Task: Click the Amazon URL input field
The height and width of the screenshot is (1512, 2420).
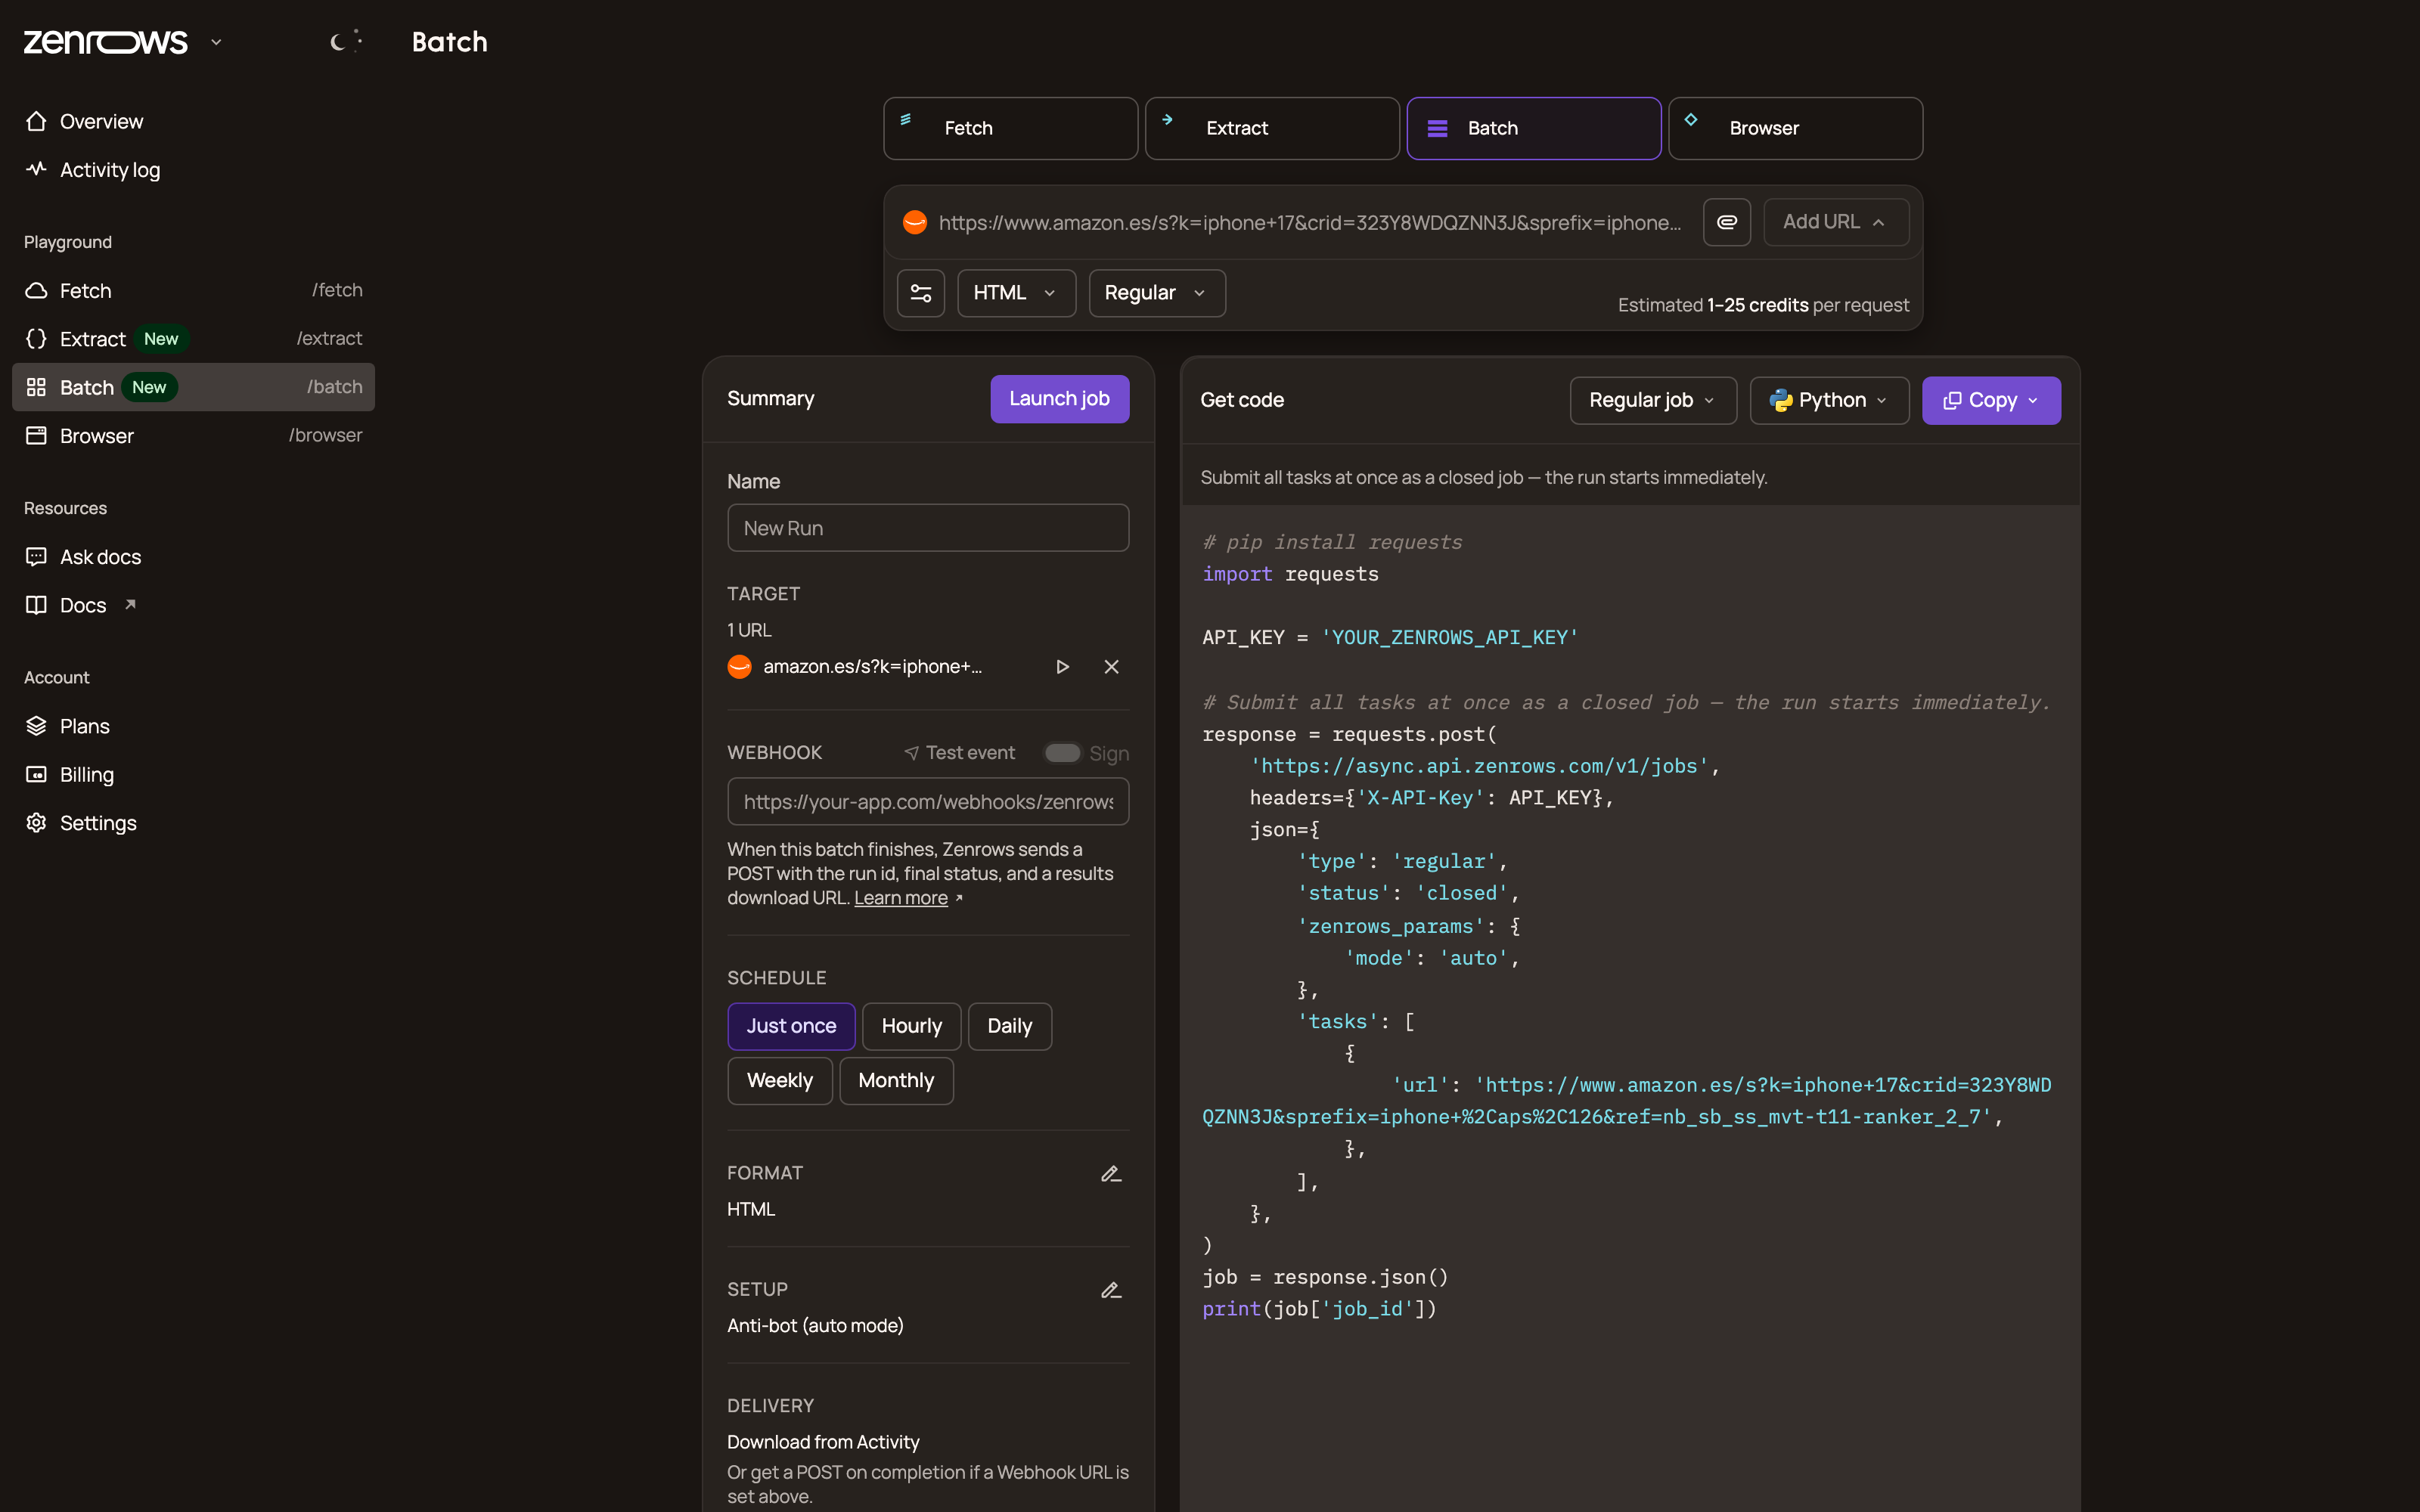Action: pyautogui.click(x=1309, y=222)
